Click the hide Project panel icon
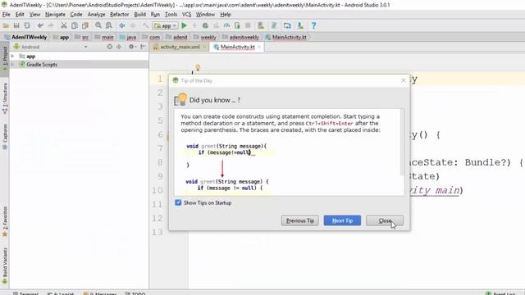The height and width of the screenshot is (295, 525). coord(143,47)
